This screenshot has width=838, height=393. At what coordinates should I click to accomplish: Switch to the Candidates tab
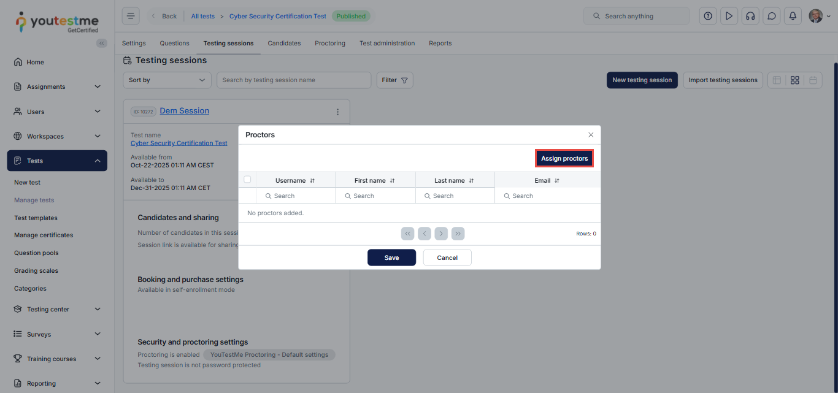[x=284, y=44]
